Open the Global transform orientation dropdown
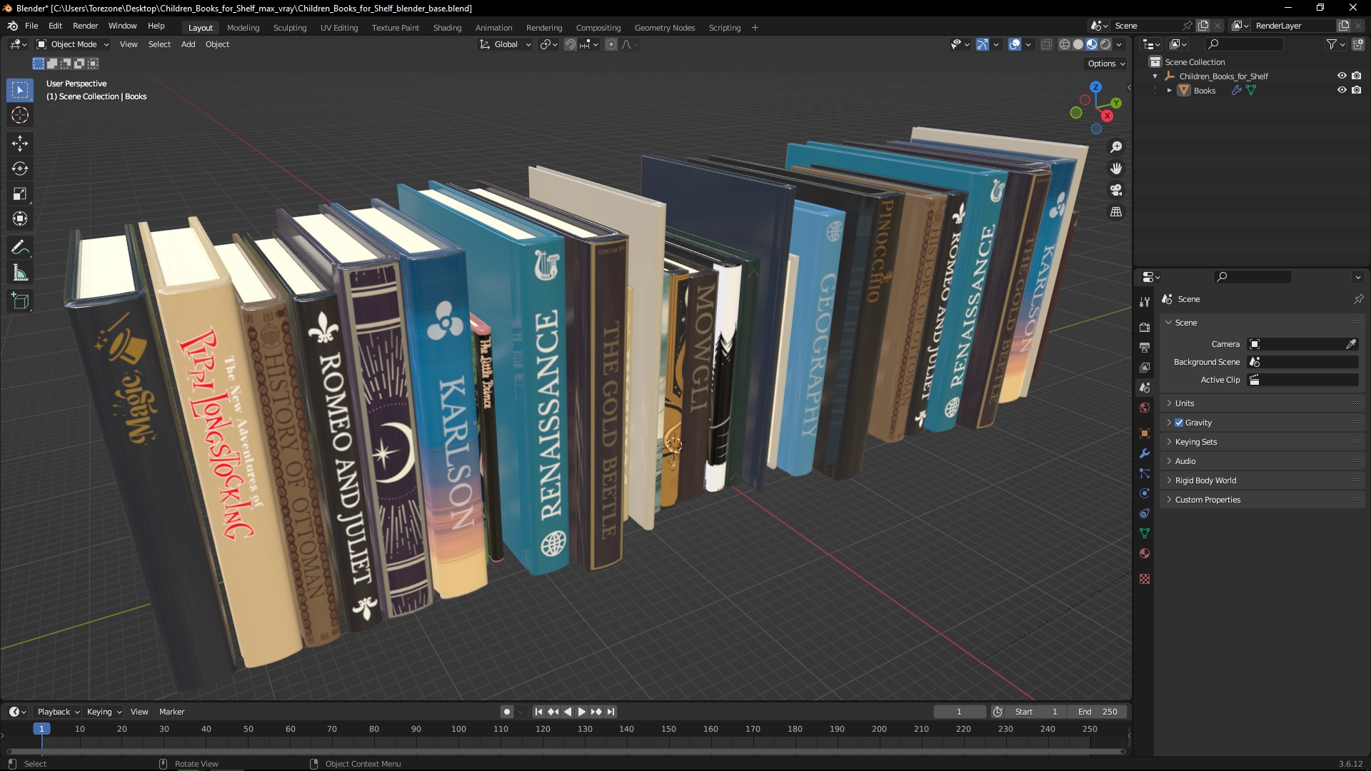This screenshot has height=771, width=1371. 505,44
